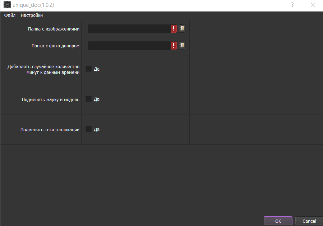Open the Настройки menu

coord(32,15)
